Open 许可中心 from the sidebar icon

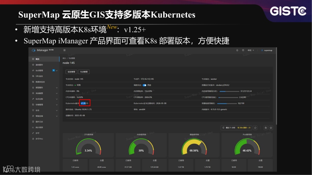(x=33, y=139)
